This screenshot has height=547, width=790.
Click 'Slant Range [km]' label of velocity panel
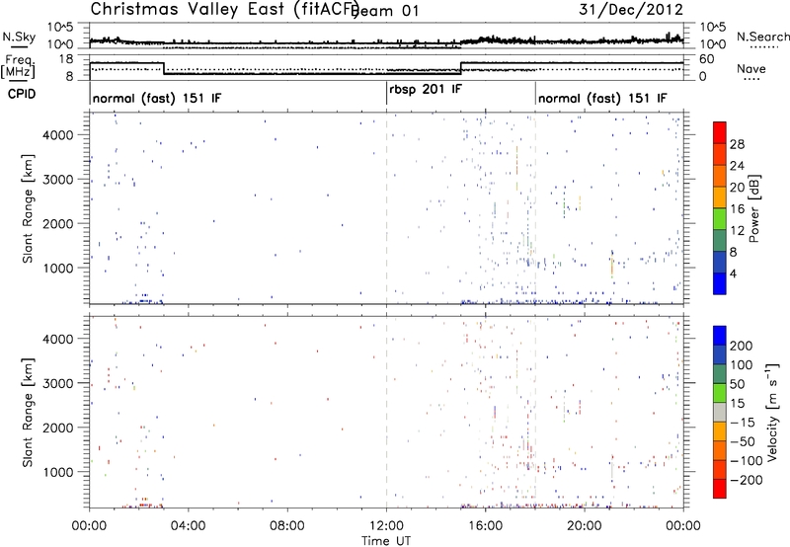(28, 413)
